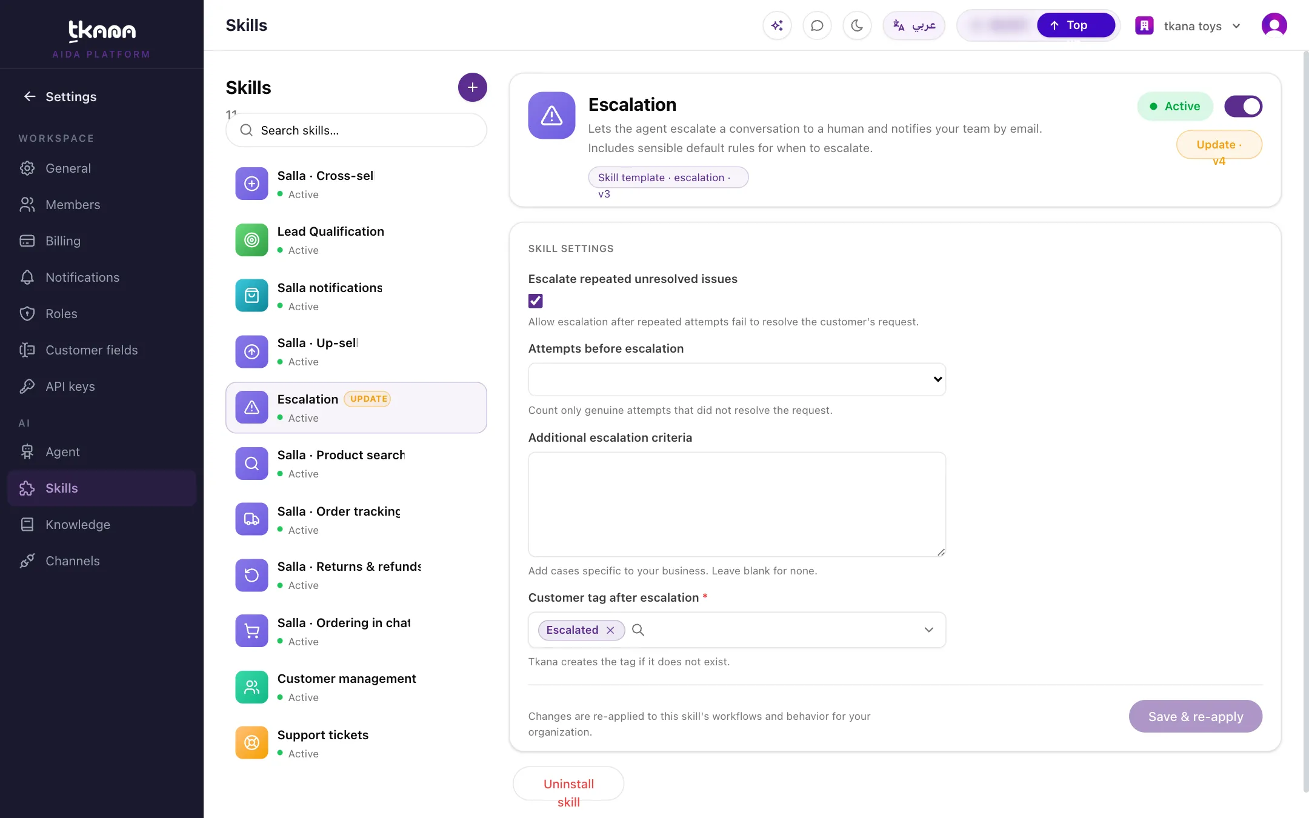Screen dimensions: 1309x818
Task: Select the Salla Order tracking skill
Action: point(356,520)
